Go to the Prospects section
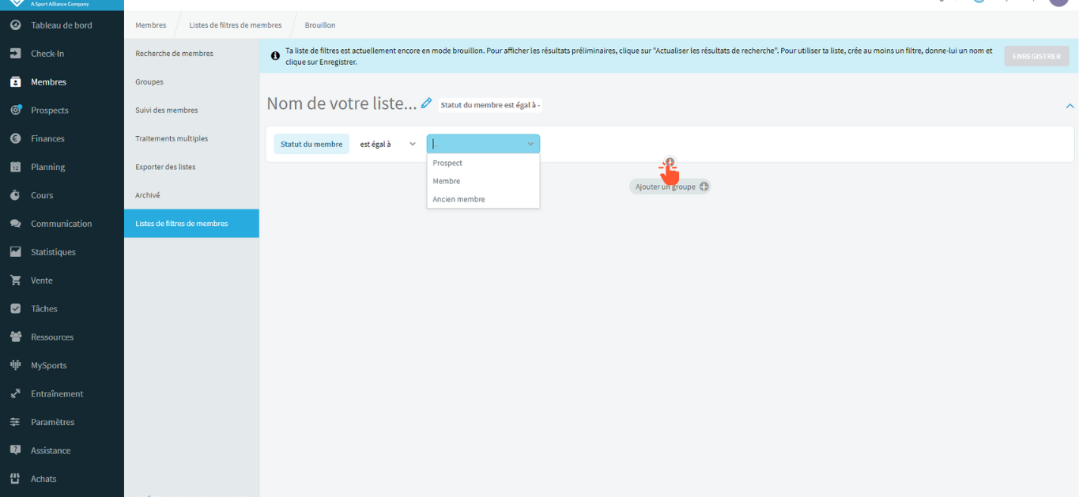Image resolution: width=1079 pixels, height=497 pixels. click(x=62, y=111)
